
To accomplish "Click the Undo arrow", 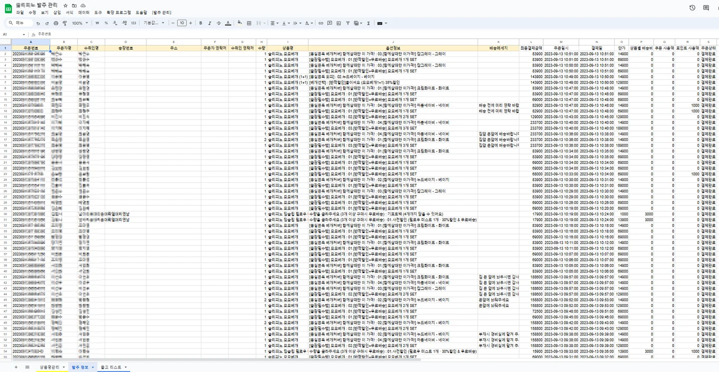I will (x=38, y=23).
